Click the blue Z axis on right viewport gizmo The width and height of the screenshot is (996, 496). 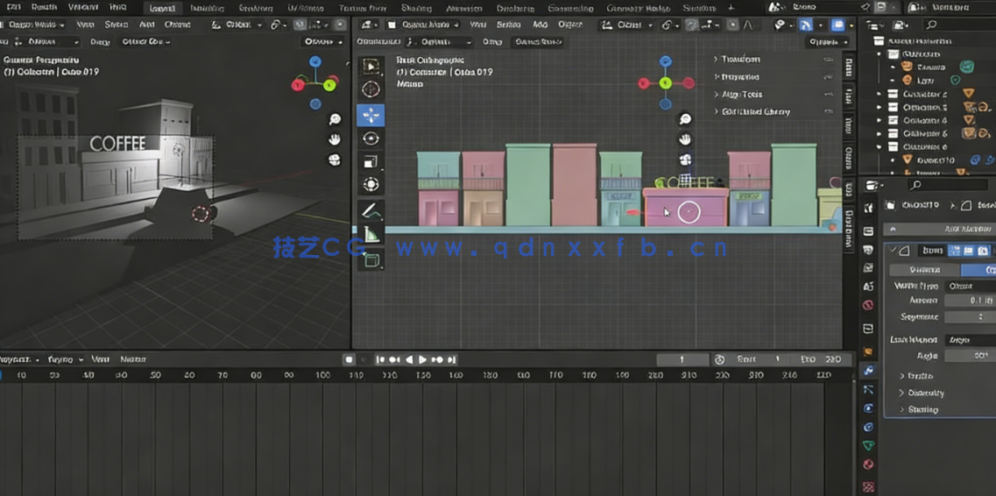coord(666,61)
